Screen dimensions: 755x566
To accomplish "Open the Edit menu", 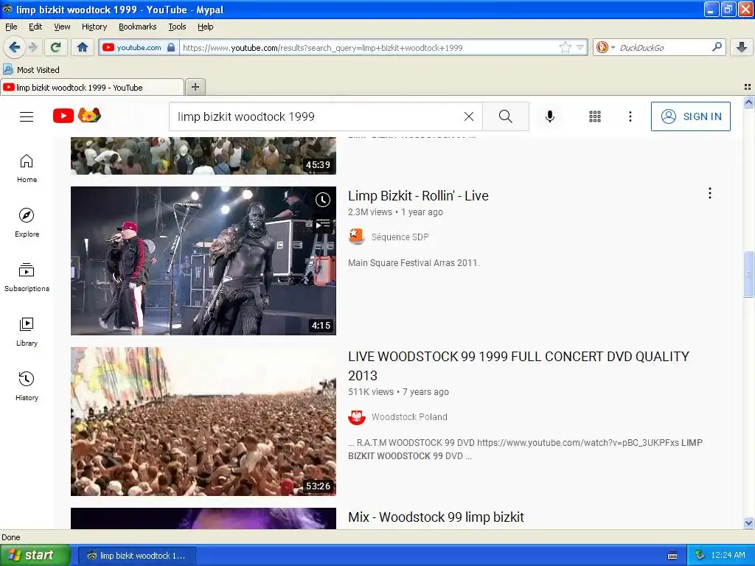I will click(x=35, y=27).
